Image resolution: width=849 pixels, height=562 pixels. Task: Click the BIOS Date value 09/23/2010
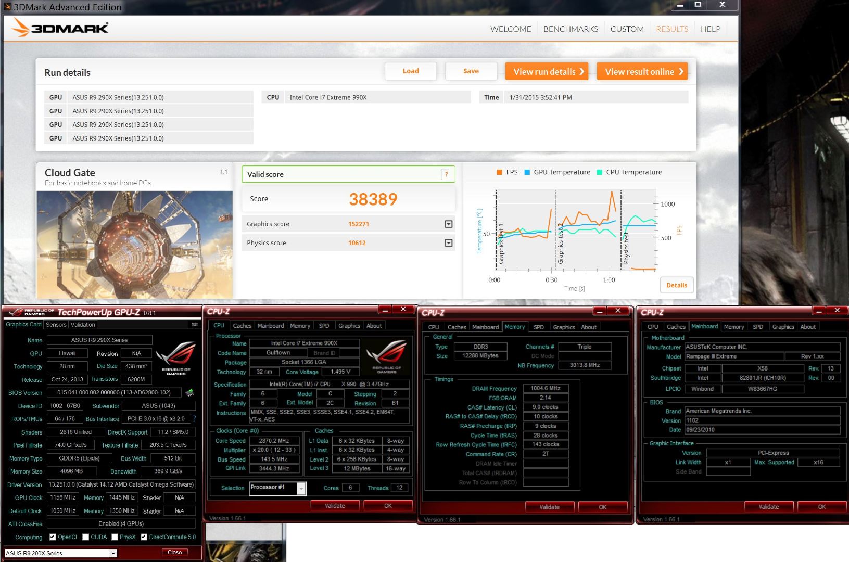[x=762, y=430]
